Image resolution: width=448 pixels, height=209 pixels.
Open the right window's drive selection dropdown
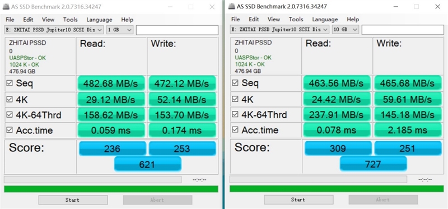[x=279, y=30]
